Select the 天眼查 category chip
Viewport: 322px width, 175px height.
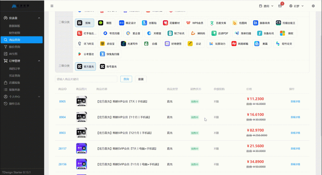(x=154, y=33)
